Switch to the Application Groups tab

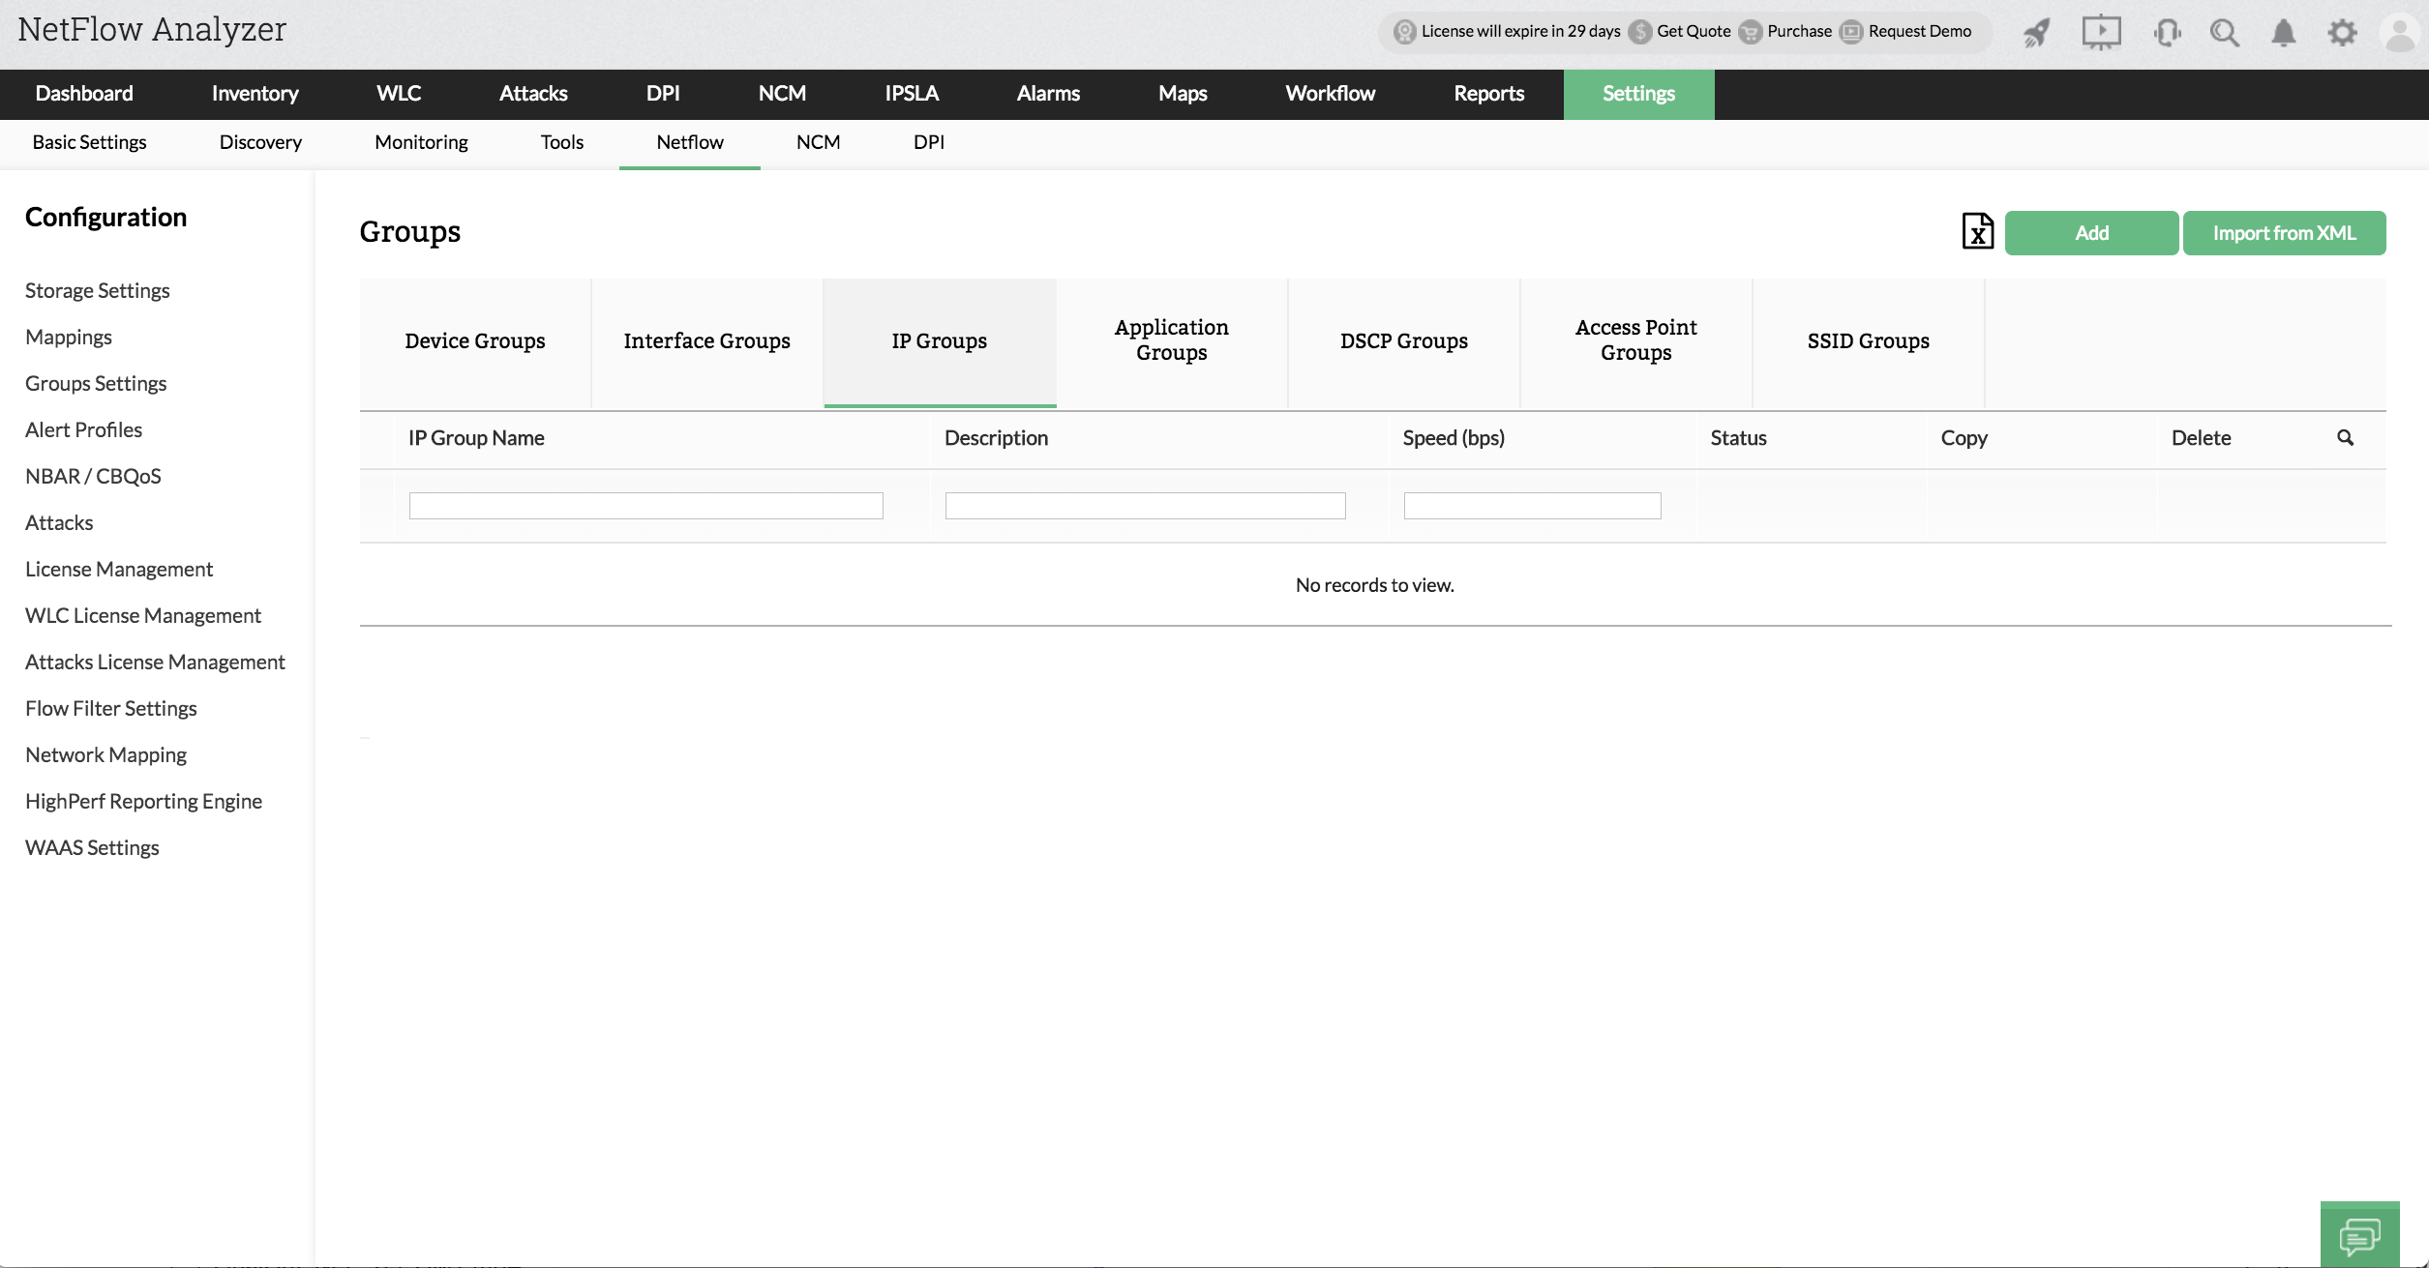pyautogui.click(x=1171, y=340)
